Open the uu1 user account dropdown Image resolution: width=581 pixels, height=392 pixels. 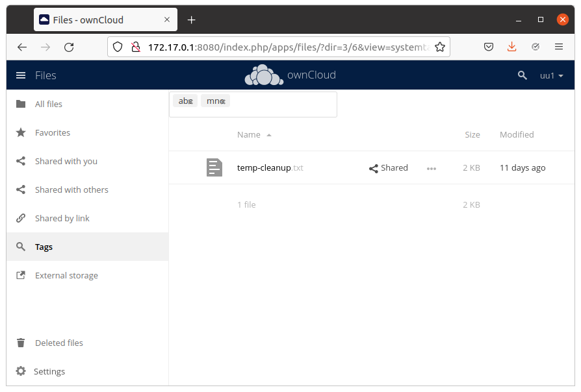click(x=552, y=75)
